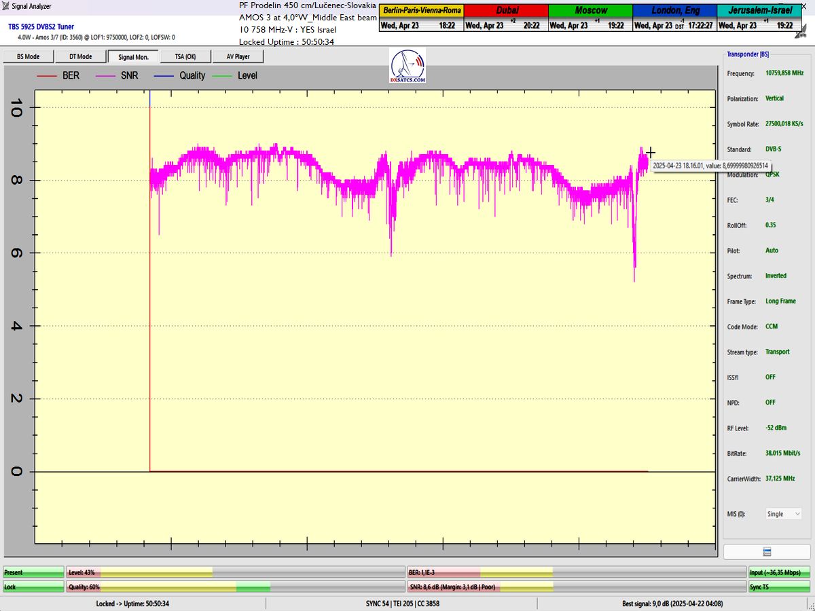Click the Jerusalem-Israel clock header
815x611 pixels.
(759, 11)
